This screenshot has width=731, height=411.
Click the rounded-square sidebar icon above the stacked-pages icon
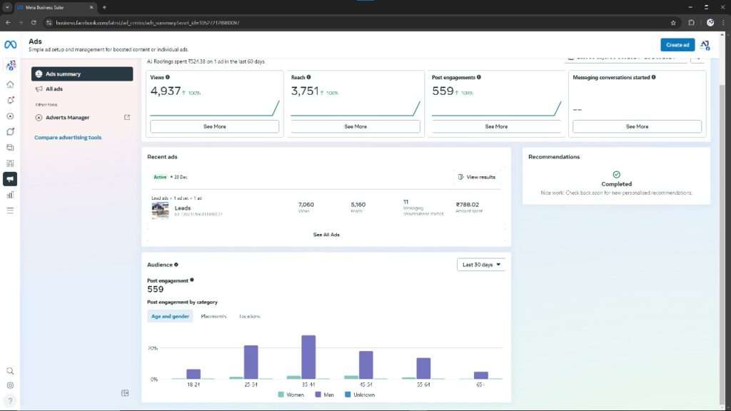[10, 132]
